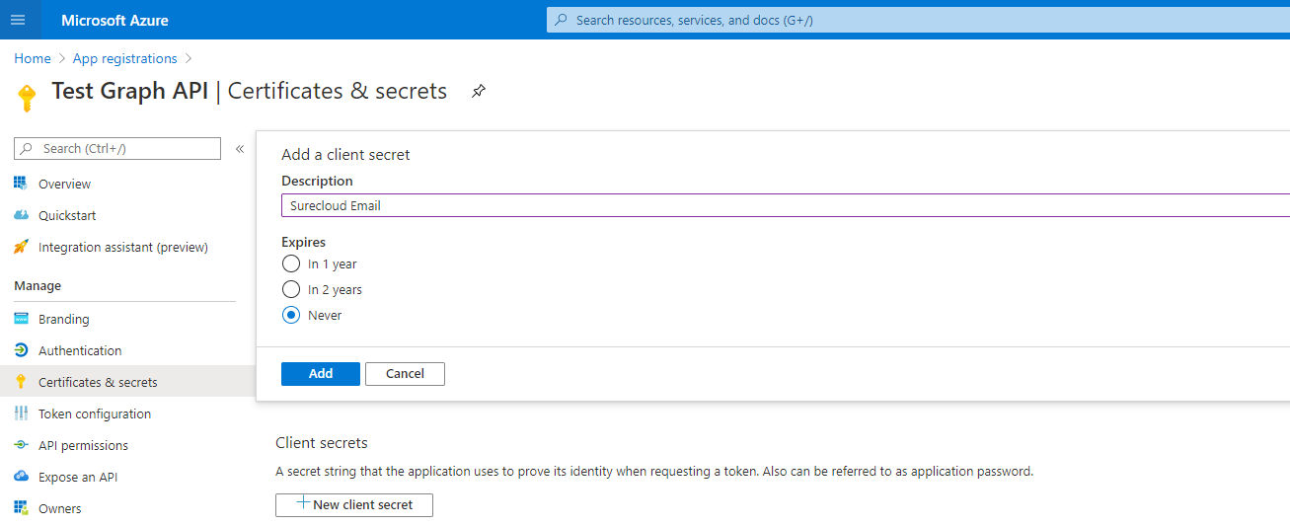Screen dimensions: 1290x526
Task: Focus the global resources search box
Action: 918,20
